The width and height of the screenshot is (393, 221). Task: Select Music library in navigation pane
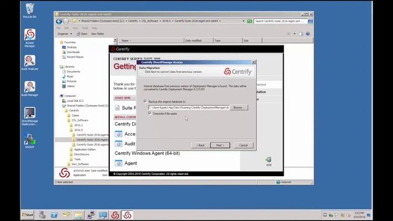click(x=68, y=76)
